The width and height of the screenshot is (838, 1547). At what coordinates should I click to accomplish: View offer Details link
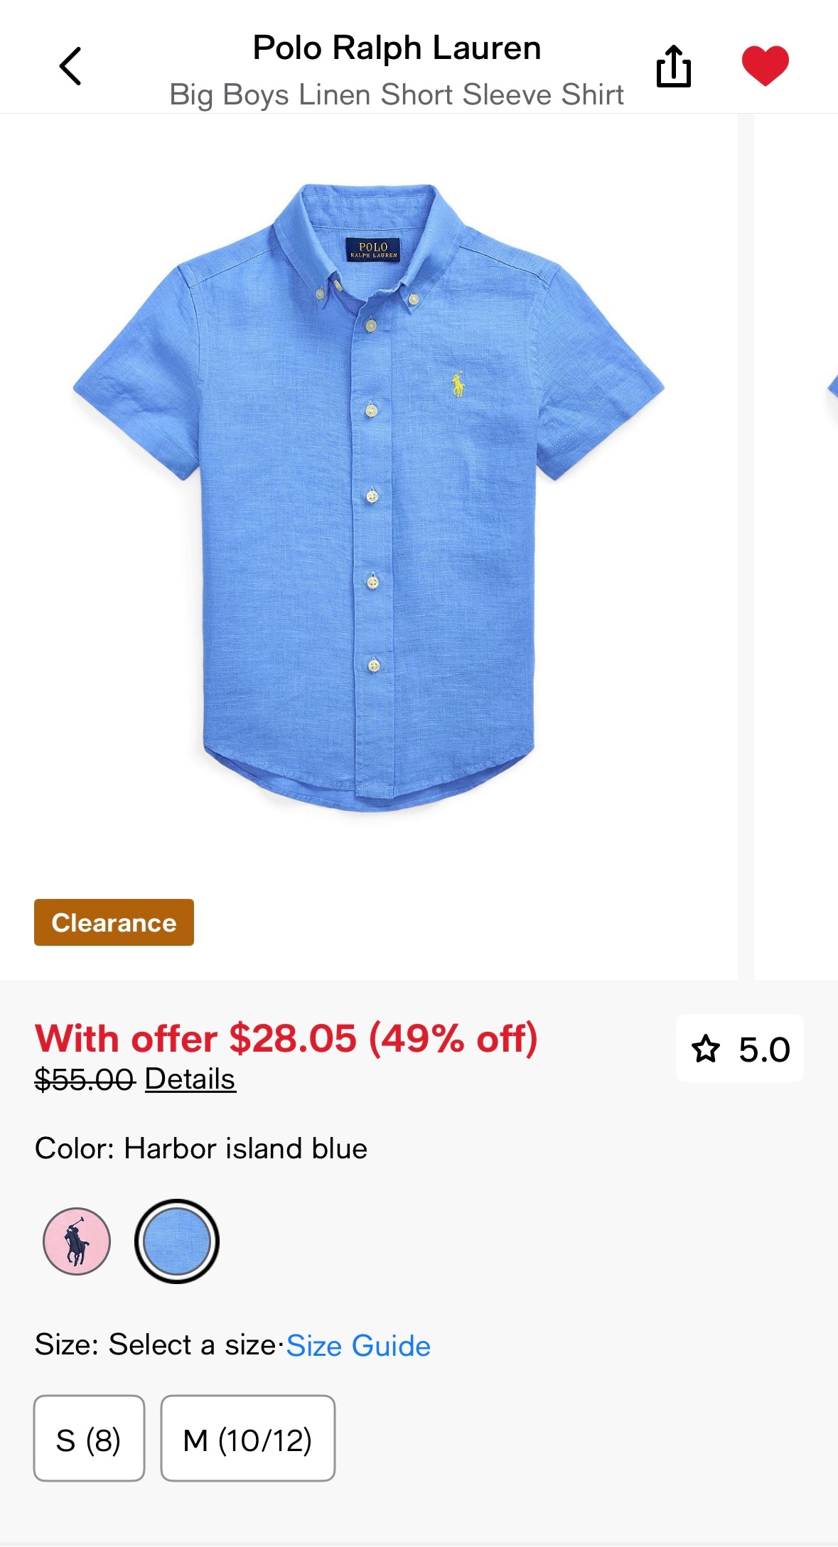click(x=190, y=1079)
